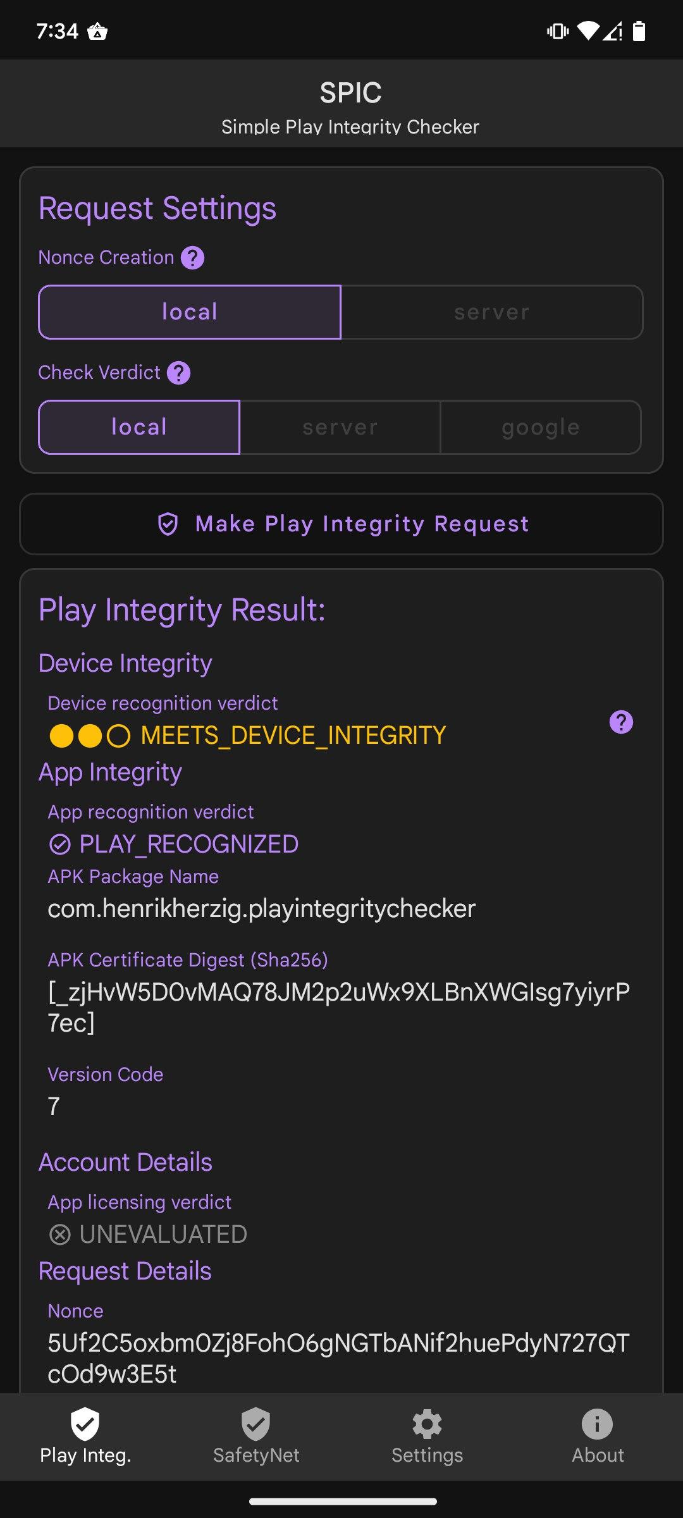
Task: Tap shield icon on Make Request button
Action: click(168, 524)
